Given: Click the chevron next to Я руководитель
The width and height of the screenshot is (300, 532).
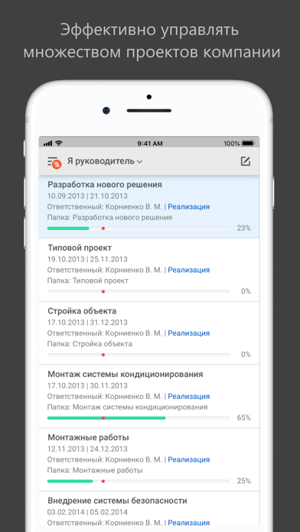Looking at the screenshot, I should click(139, 162).
